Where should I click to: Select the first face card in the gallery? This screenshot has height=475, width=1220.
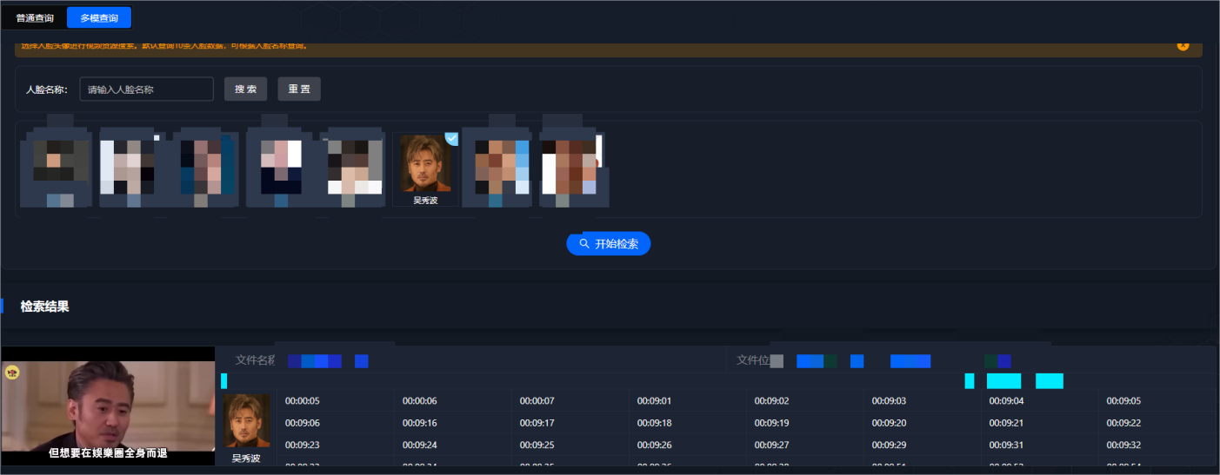[55, 165]
